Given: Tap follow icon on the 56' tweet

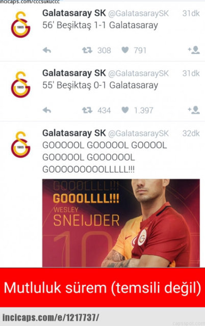Looking at the screenshot, I should pos(194,50).
